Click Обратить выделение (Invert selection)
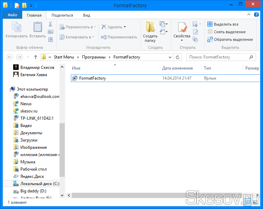The image size is (263, 209). (230, 39)
